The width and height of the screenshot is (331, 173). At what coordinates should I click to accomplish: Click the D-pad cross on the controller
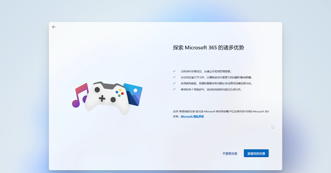[x=102, y=98]
